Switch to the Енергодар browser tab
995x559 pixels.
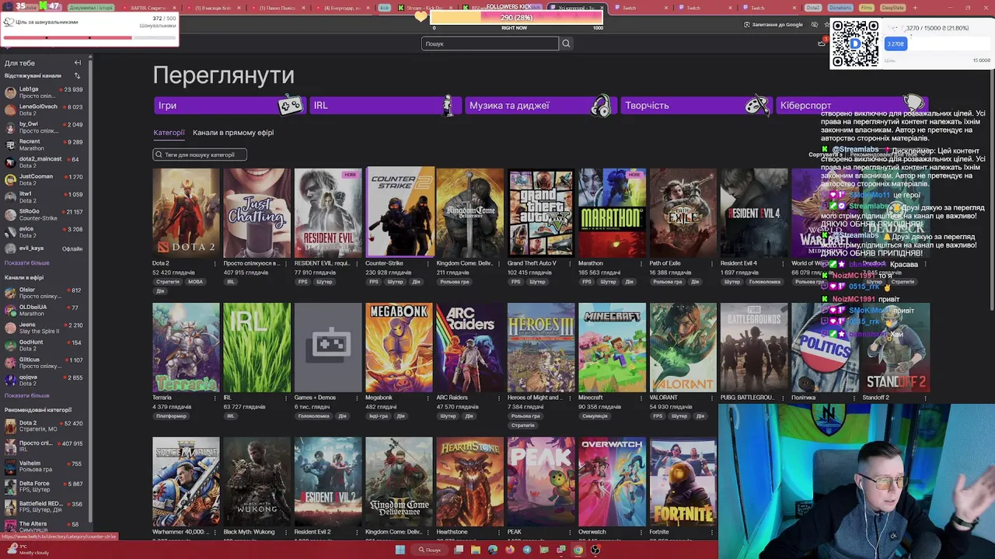(342, 8)
